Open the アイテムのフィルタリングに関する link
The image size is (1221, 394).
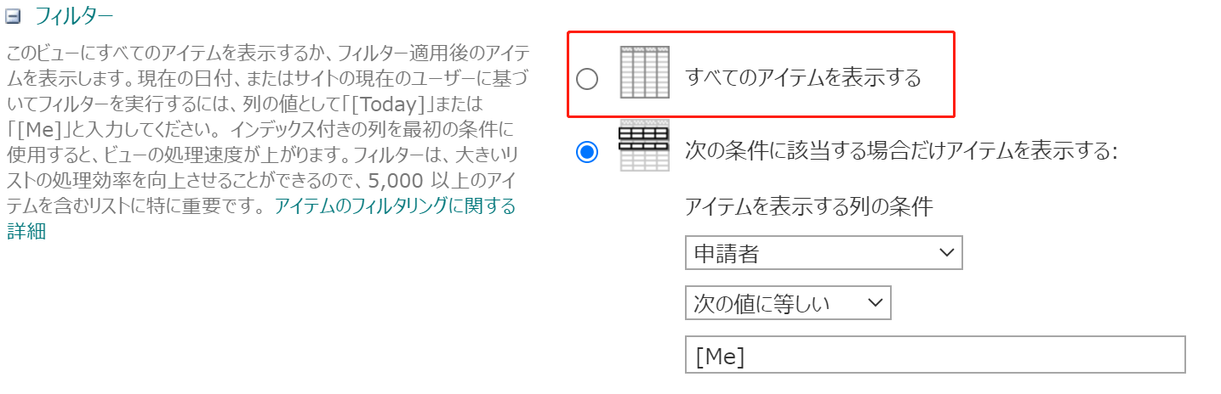[395, 206]
